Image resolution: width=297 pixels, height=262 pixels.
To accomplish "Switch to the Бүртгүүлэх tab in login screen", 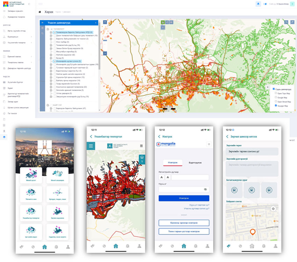I will (x=195, y=163).
